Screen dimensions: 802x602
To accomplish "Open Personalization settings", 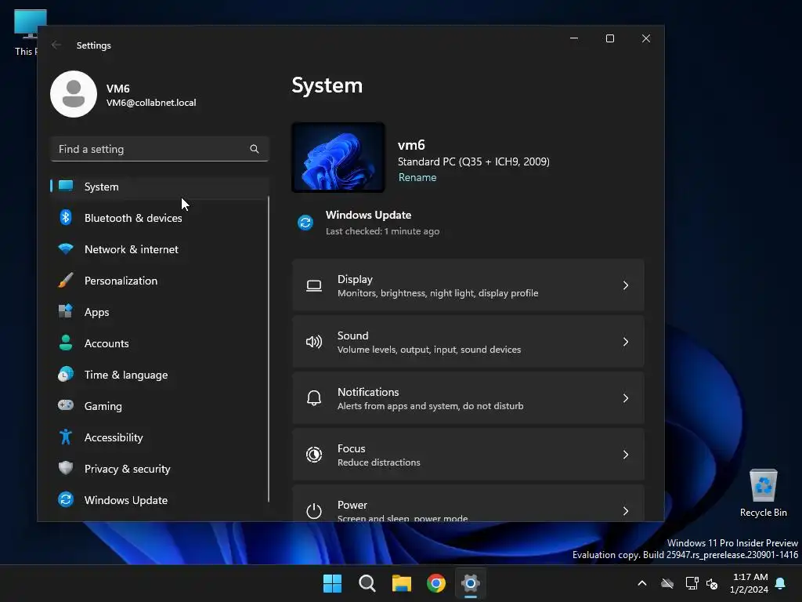I will click(160, 281).
